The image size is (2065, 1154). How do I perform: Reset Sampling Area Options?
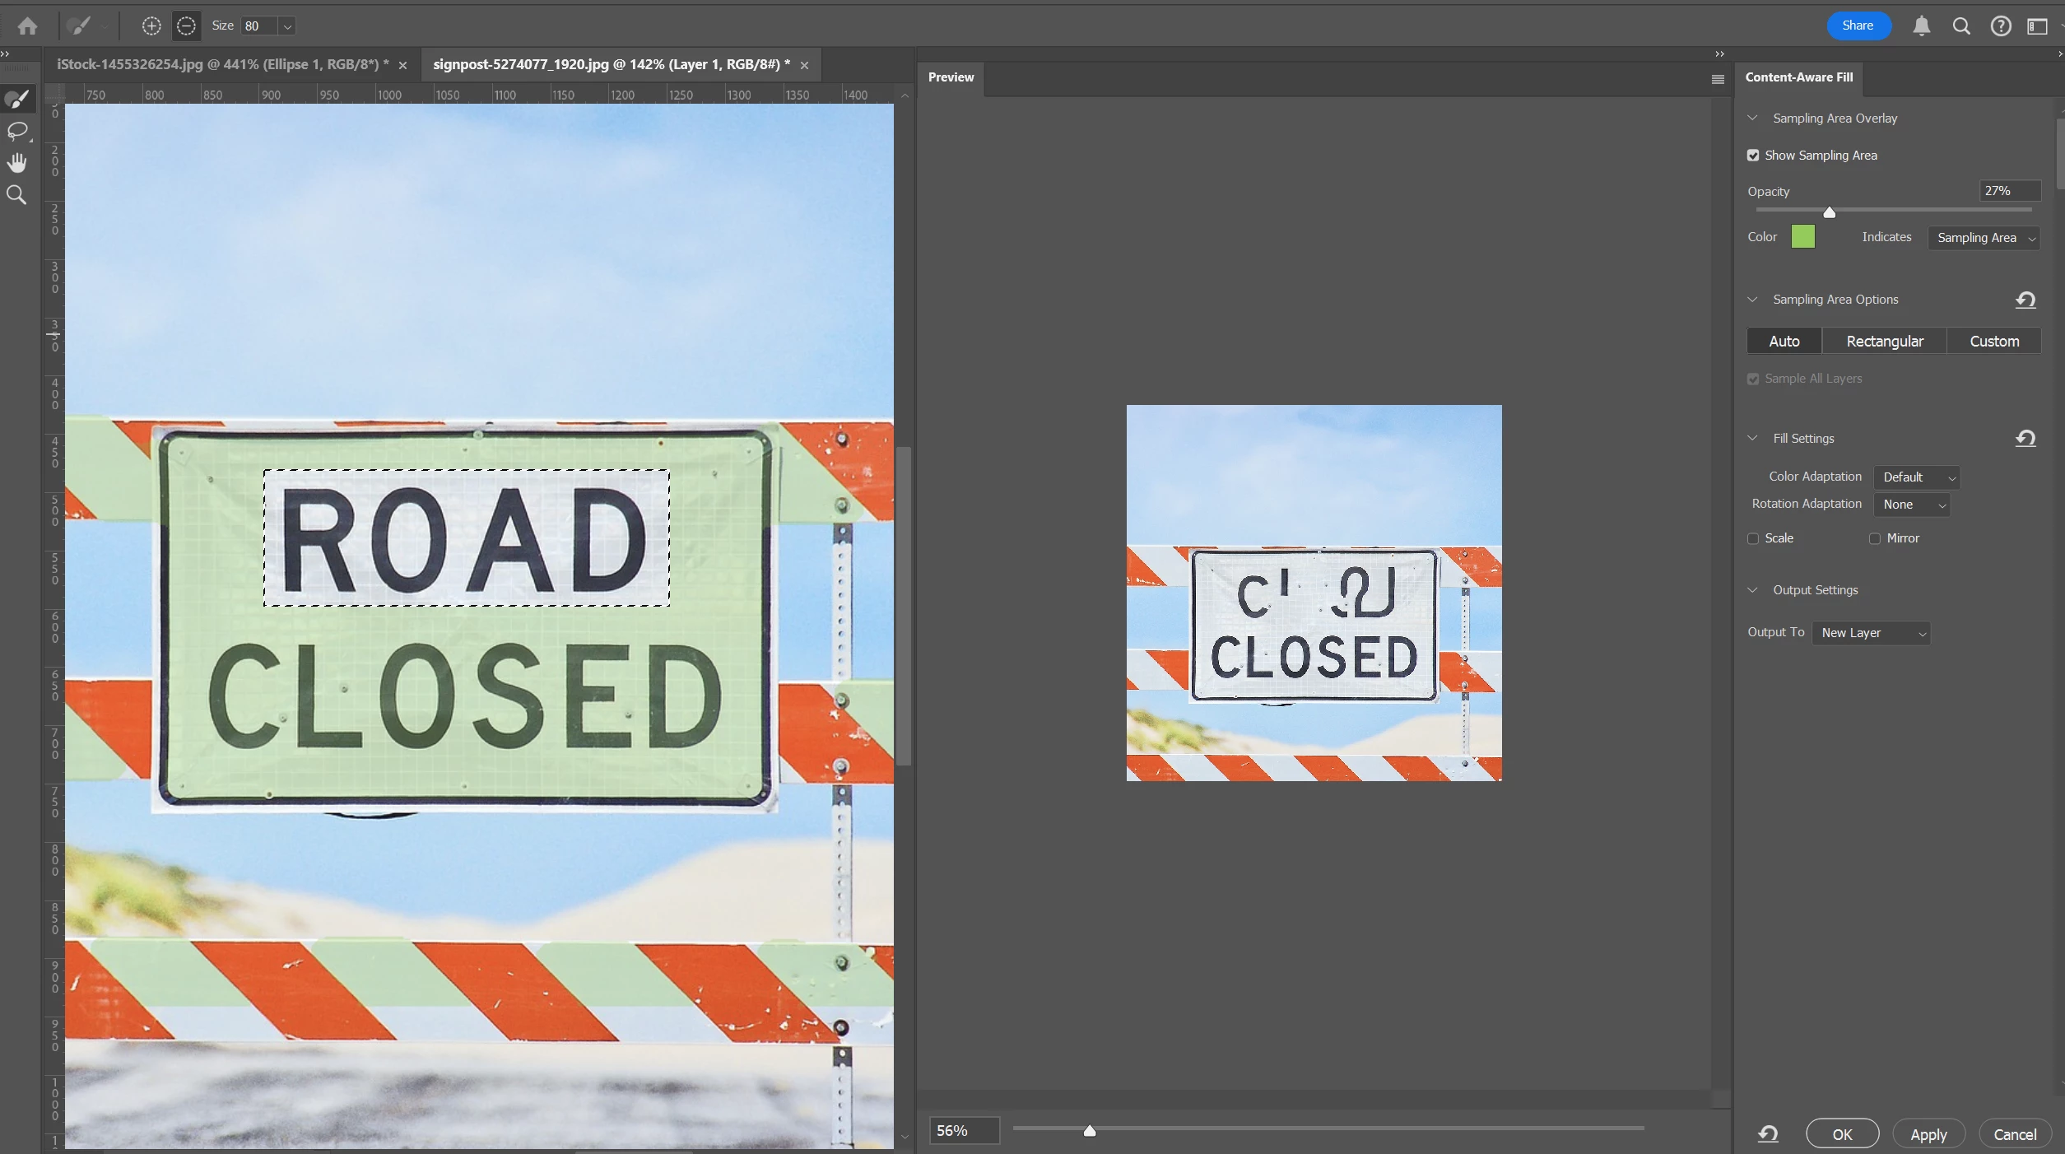pyautogui.click(x=2025, y=300)
